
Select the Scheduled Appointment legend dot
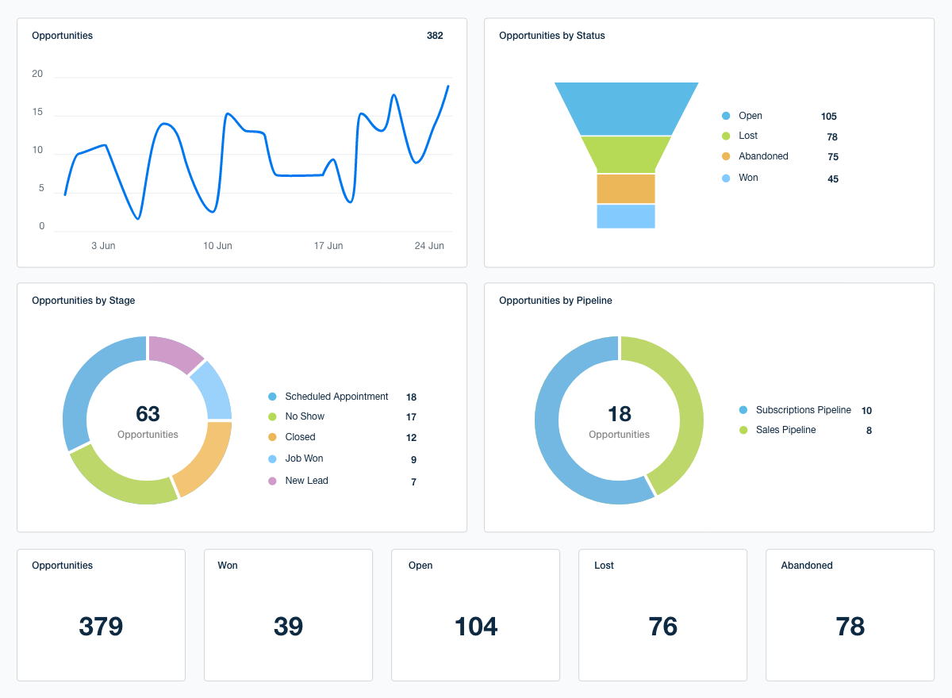point(273,397)
